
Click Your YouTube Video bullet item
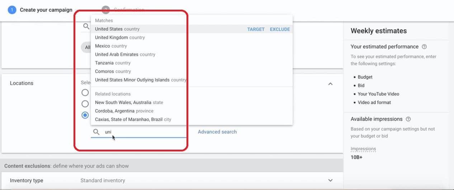[378, 94]
